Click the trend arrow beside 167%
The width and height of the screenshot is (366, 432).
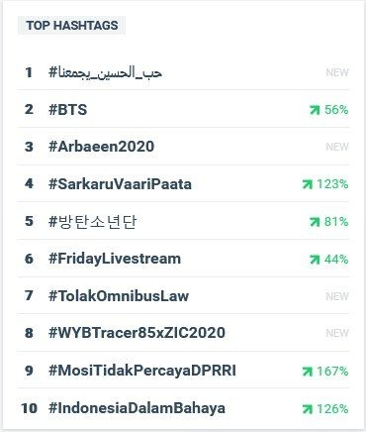[x=307, y=372]
